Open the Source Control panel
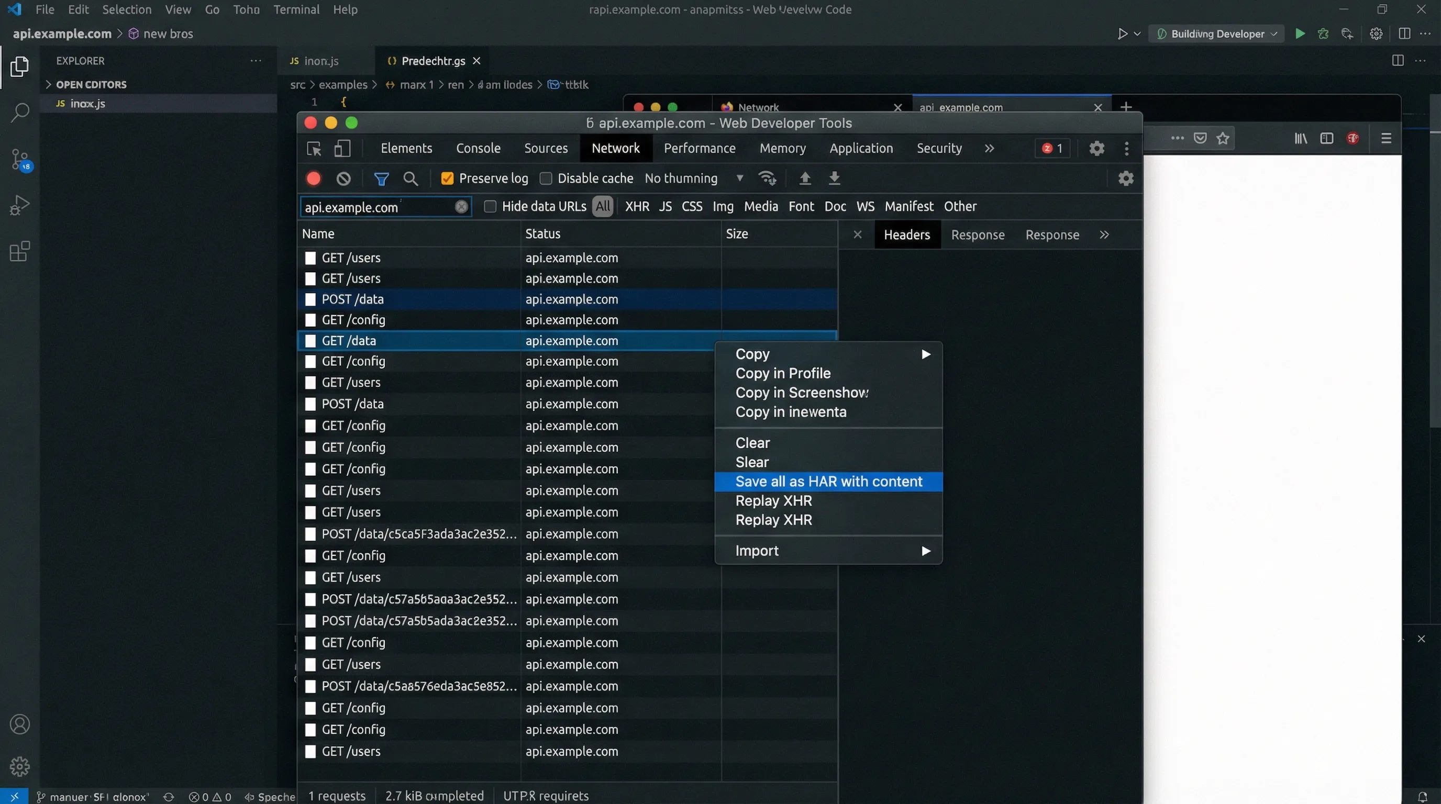Image resolution: width=1441 pixels, height=804 pixels. [20, 158]
